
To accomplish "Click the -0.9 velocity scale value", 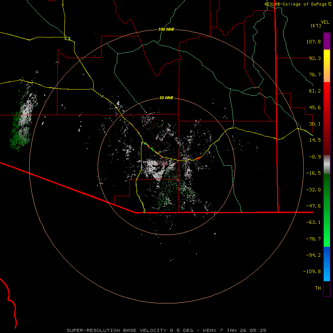I will (315, 157).
